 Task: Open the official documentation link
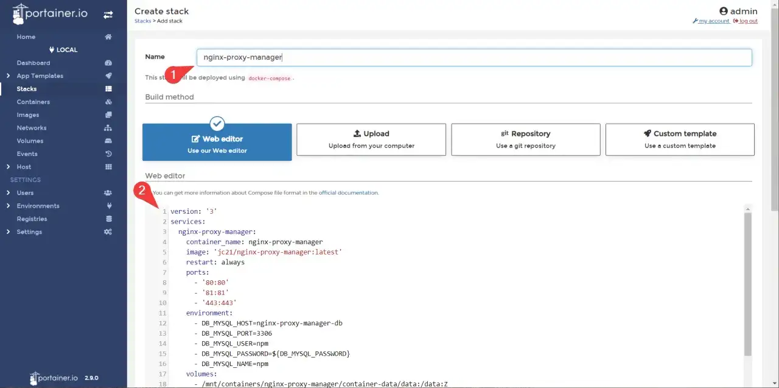(348, 192)
